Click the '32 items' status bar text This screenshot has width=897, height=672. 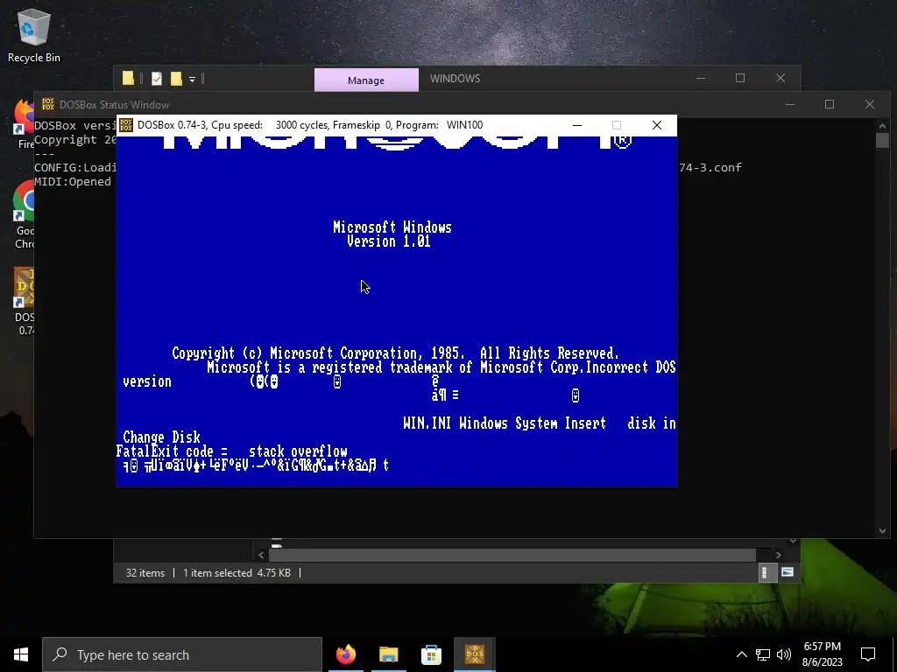coord(145,572)
